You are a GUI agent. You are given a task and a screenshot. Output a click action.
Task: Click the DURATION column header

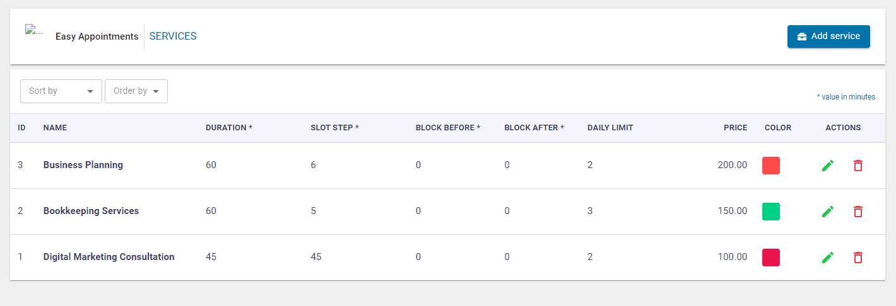point(228,128)
